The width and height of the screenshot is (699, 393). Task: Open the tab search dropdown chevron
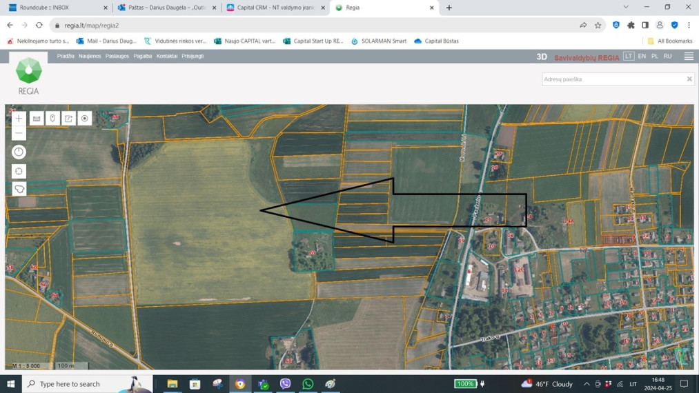click(x=626, y=7)
